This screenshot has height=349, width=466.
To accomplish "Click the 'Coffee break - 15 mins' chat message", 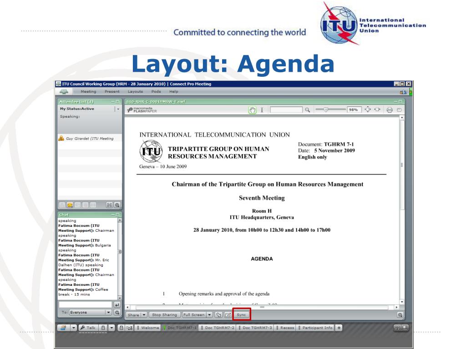I will coord(83,289).
